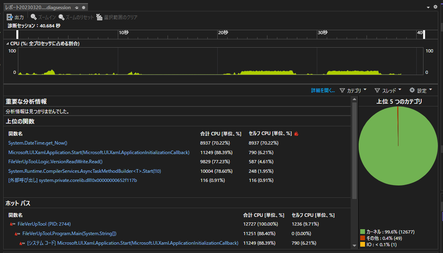The image size is (443, 253).
Task: Click the ズームイン magnifier icon
Action: 33,17
